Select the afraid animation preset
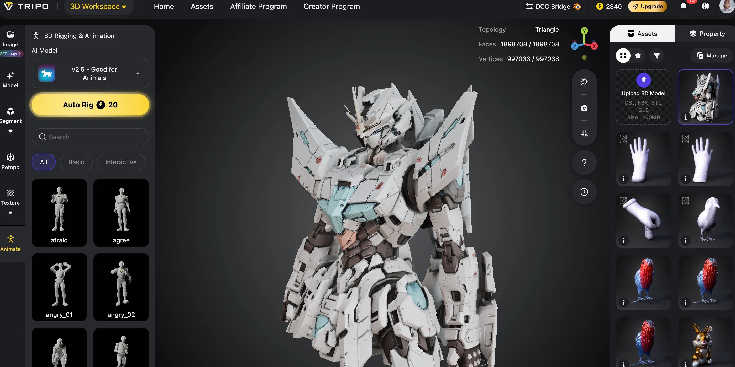 pos(59,213)
